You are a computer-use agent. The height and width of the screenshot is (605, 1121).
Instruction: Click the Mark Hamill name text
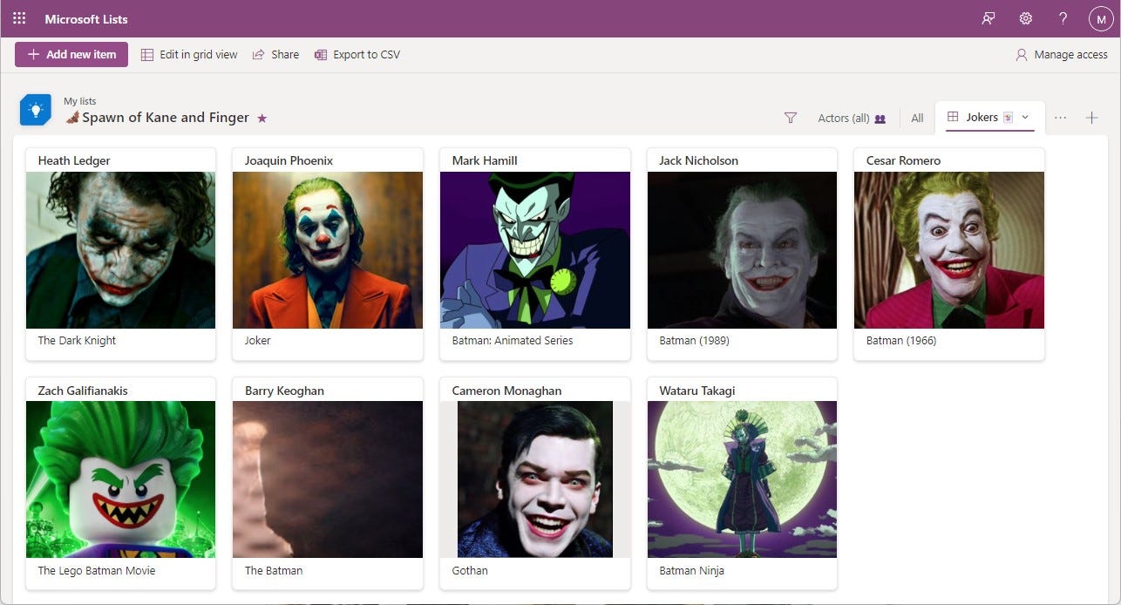(485, 160)
